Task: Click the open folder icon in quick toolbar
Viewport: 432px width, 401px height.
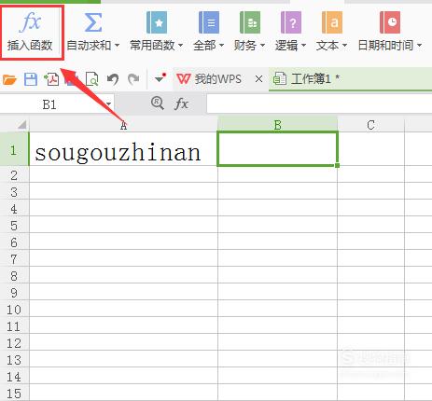Action: 9,79
